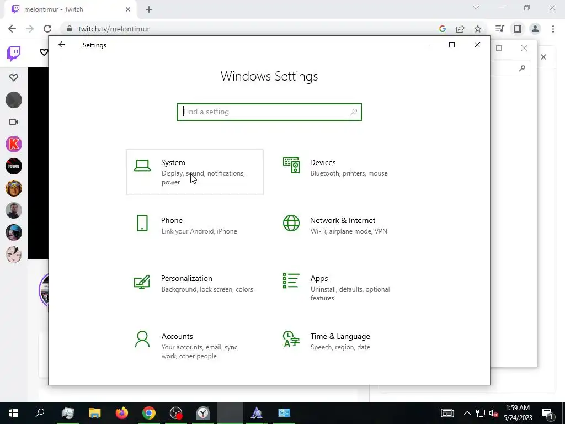The width and height of the screenshot is (565, 424).
Task: Click the Bluetooth, printers, mouse description
Action: pyautogui.click(x=349, y=173)
